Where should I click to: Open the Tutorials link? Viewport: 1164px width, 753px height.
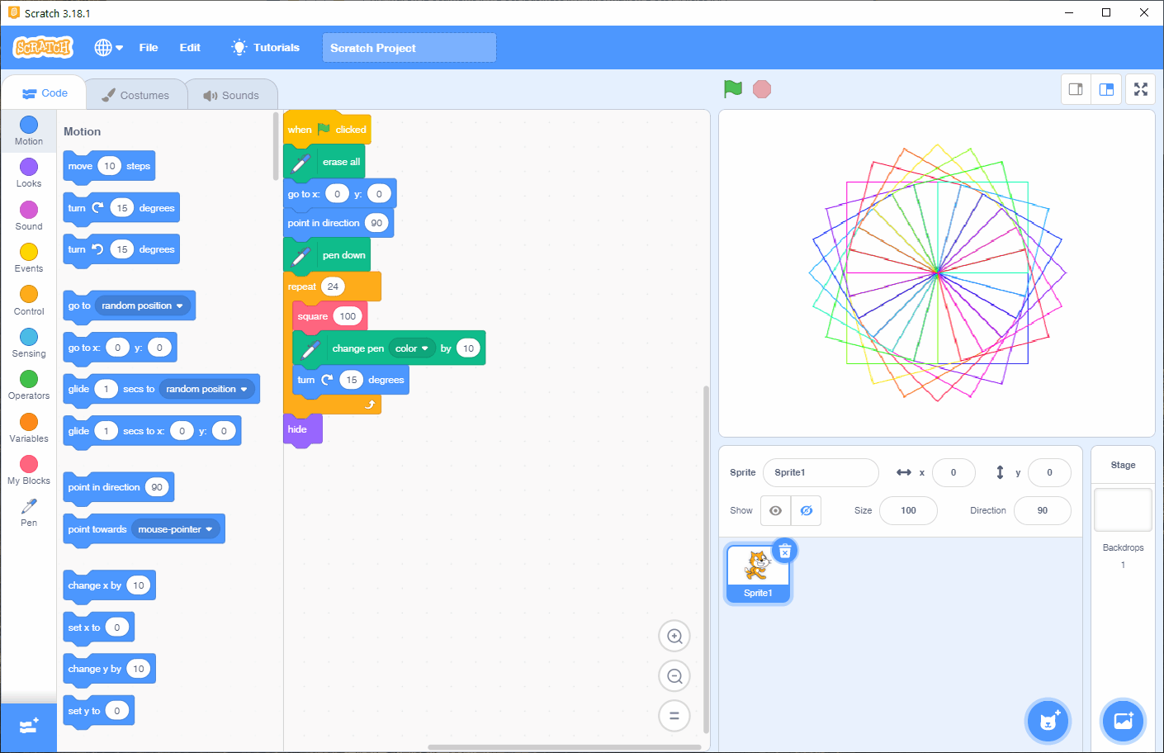(266, 48)
